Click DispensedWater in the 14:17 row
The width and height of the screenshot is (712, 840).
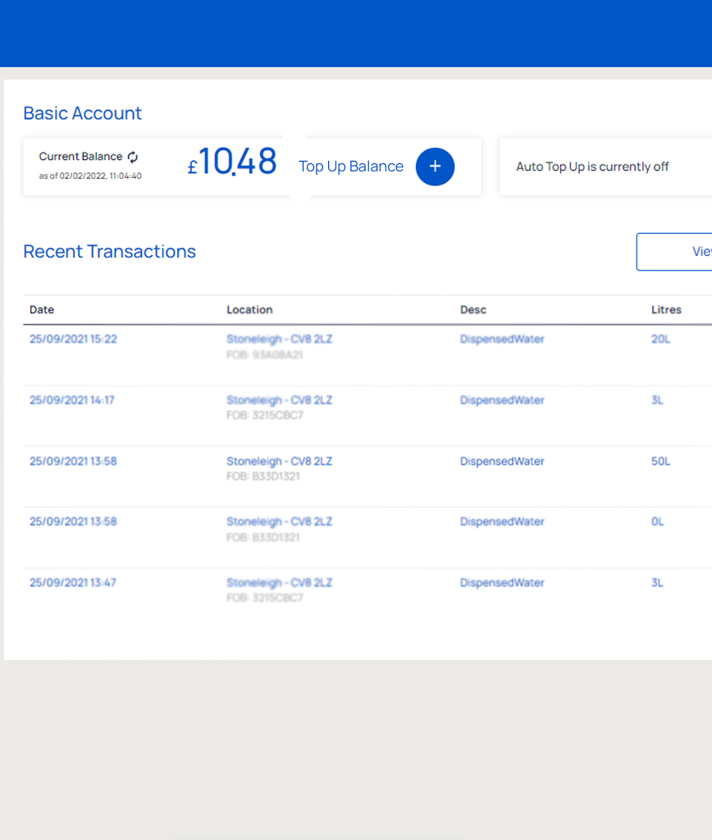coord(502,400)
